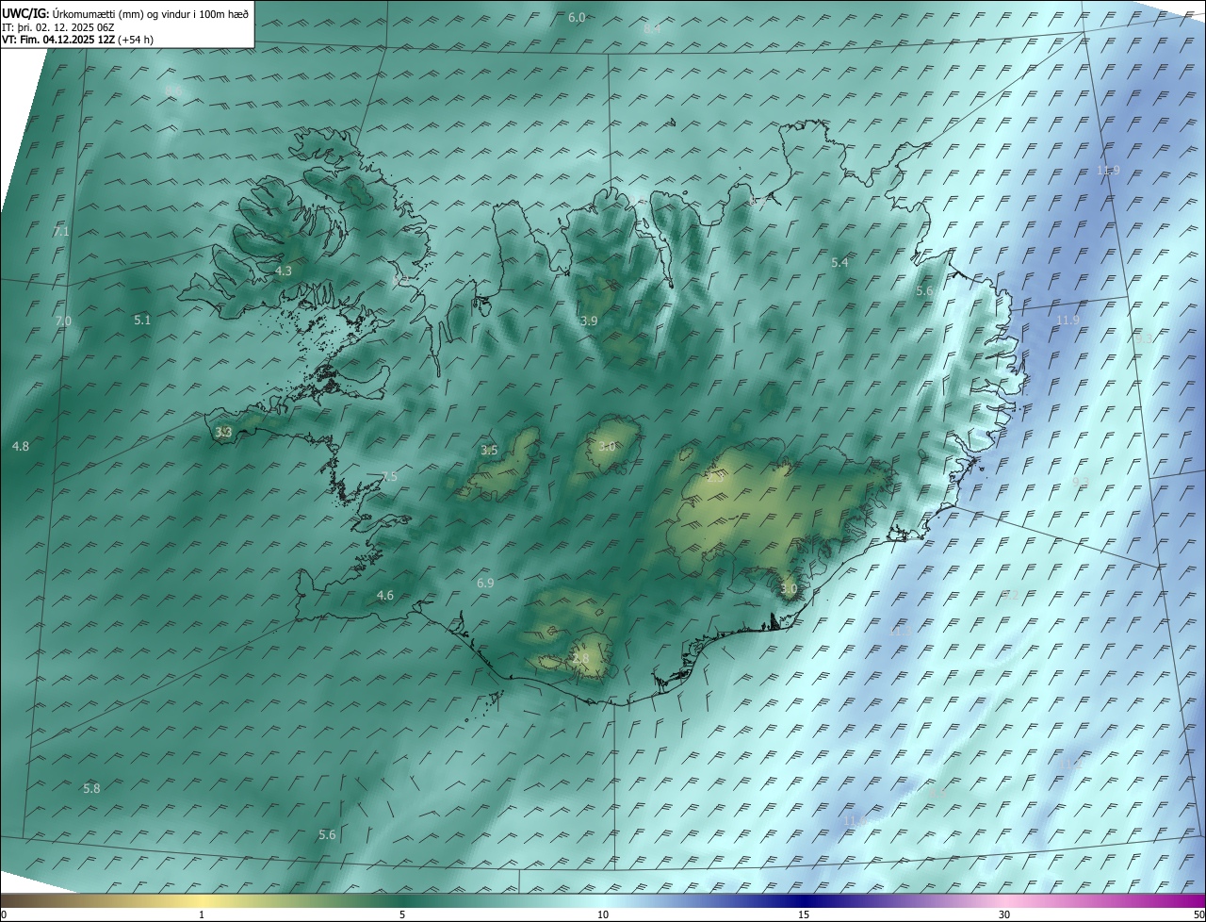Click the 5.6 value over the ocean south of Reykjanes
The height and width of the screenshot is (922, 1206).
pos(327,835)
